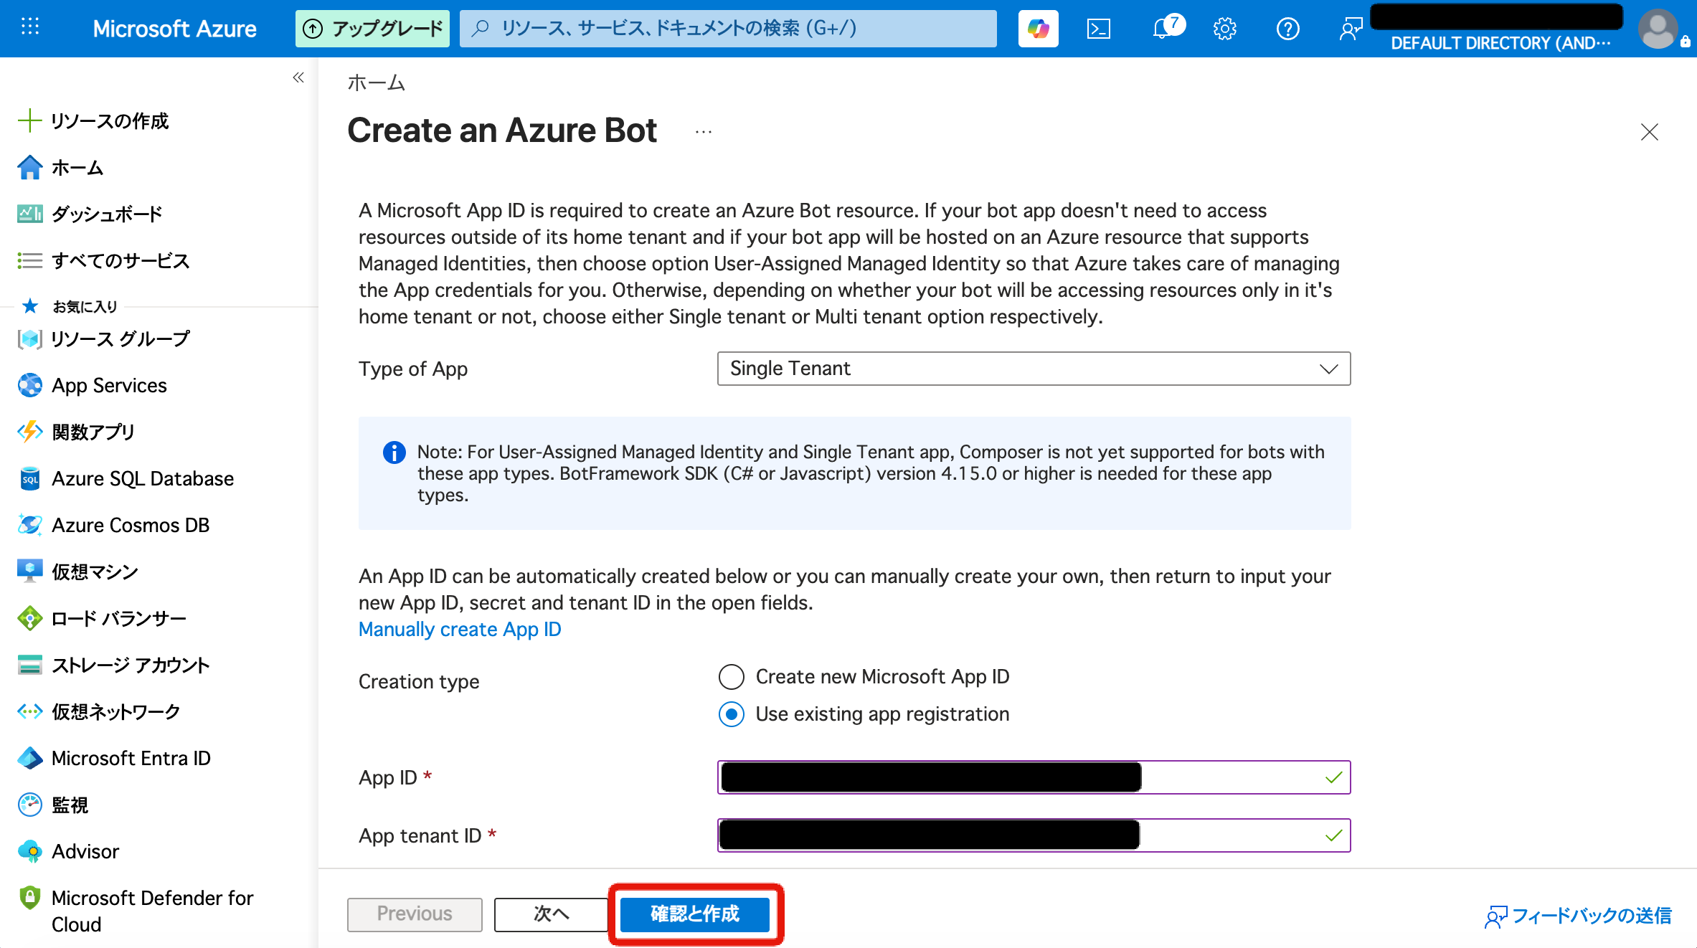
Task: Open 関数アプリ in the sidebar
Action: [93, 432]
